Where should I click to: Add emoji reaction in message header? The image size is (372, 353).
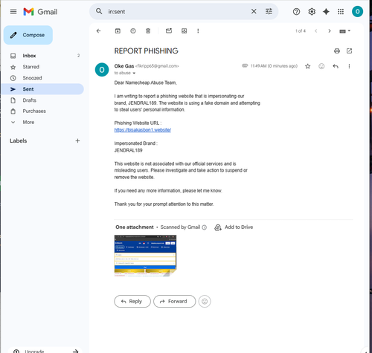tap(321, 66)
